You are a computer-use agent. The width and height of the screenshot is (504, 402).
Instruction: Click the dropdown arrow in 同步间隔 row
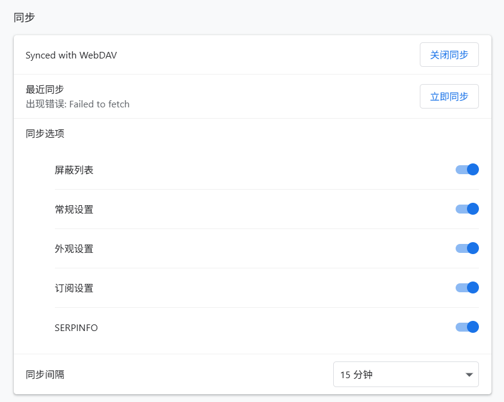coord(469,375)
